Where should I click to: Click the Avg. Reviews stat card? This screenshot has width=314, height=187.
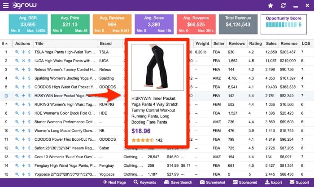pyautogui.click(x=112, y=24)
